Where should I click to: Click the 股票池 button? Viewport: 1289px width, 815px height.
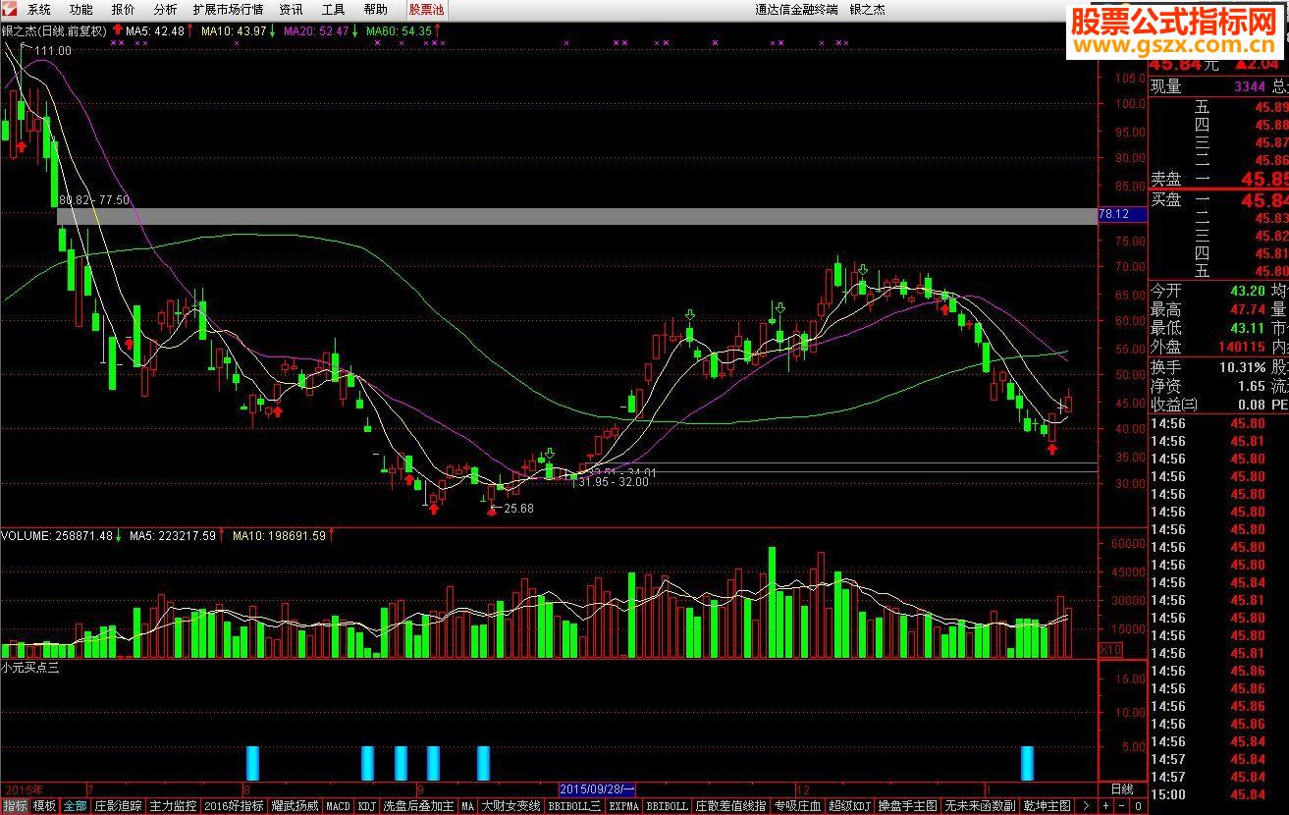[426, 9]
